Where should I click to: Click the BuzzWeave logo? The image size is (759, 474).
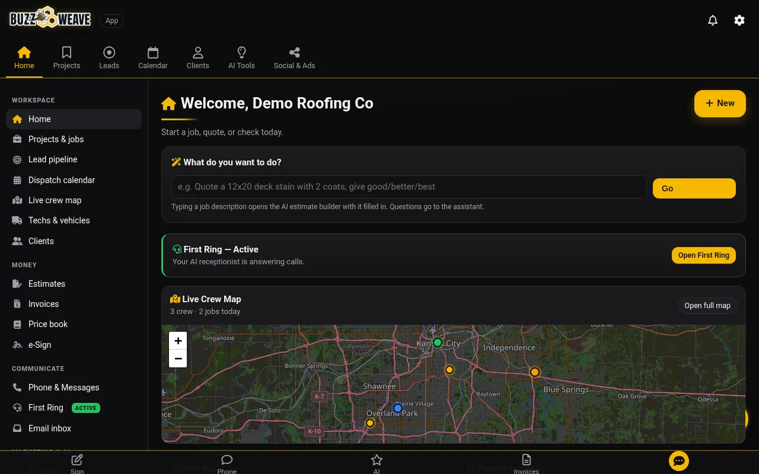pos(50,18)
